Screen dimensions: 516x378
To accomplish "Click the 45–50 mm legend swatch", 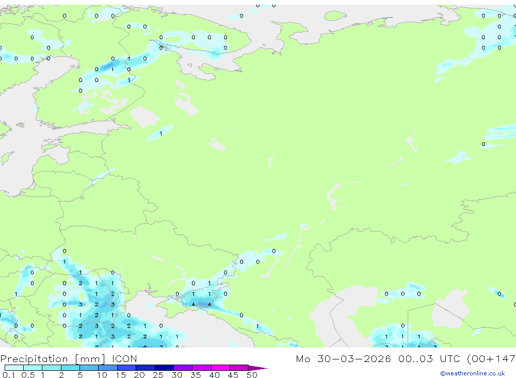I will 239,368.
